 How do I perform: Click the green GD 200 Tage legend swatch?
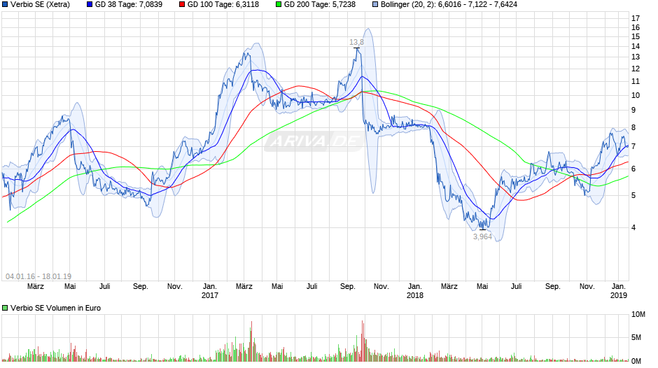click(279, 5)
